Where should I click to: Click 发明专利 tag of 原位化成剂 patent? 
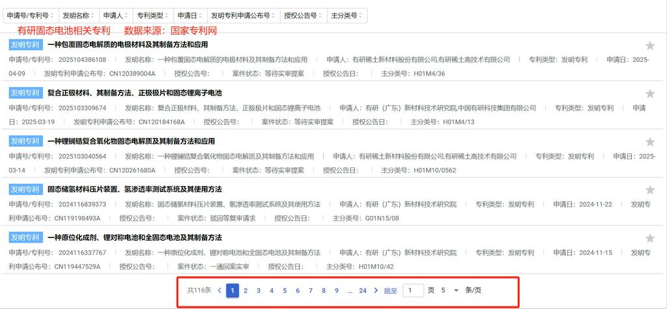click(x=26, y=237)
